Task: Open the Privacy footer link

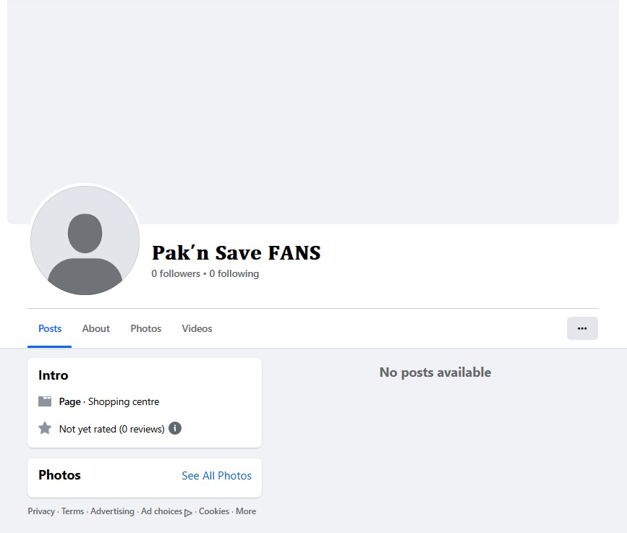Action: coord(41,511)
